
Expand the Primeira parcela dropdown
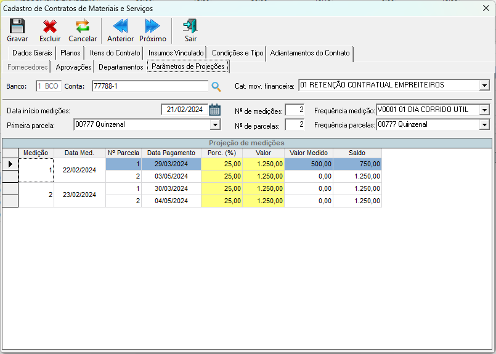pos(215,125)
